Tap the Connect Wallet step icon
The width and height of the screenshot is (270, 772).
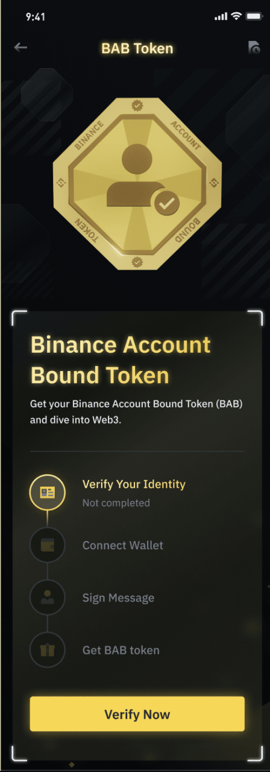pyautogui.click(x=47, y=545)
